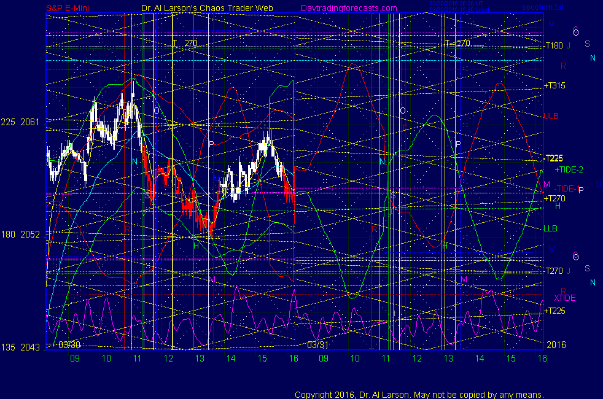This screenshot has height=399, width=603.
Task: Click the "180 2052" price axis label
Action: tap(20, 234)
